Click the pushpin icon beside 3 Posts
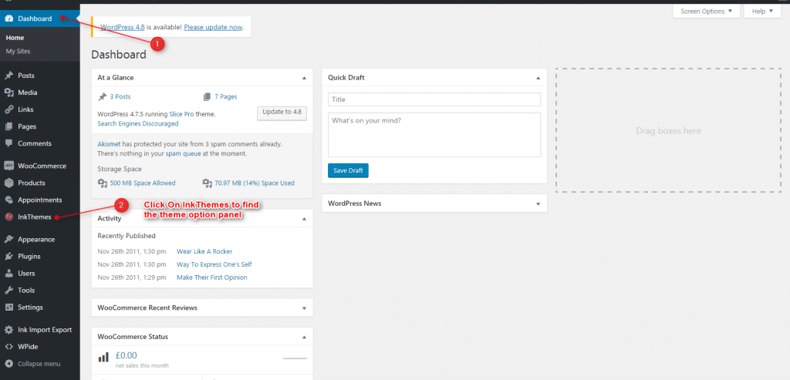Screen dimensions: 790x380 click(103, 96)
